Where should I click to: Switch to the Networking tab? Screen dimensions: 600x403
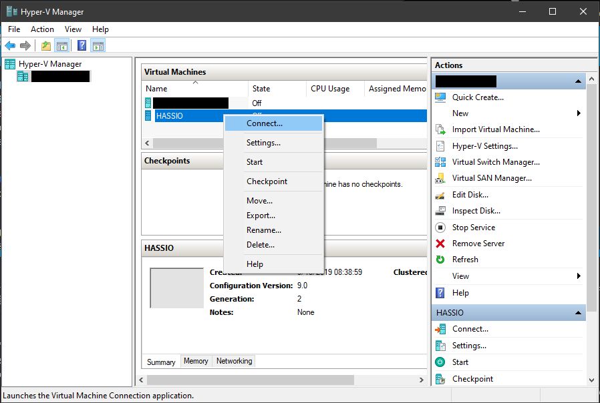coord(234,361)
